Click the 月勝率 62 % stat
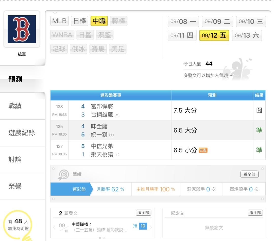The width and height of the screenshot is (274, 241). pyautogui.click(x=110, y=189)
